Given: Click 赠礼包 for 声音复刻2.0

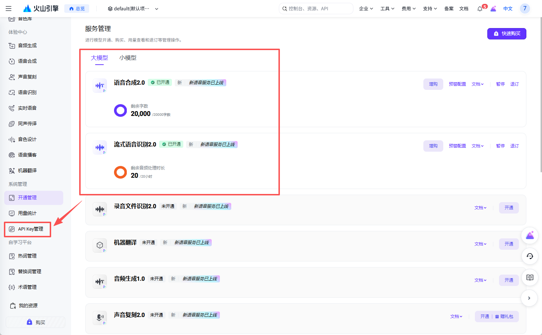Looking at the screenshot, I should [504, 317].
